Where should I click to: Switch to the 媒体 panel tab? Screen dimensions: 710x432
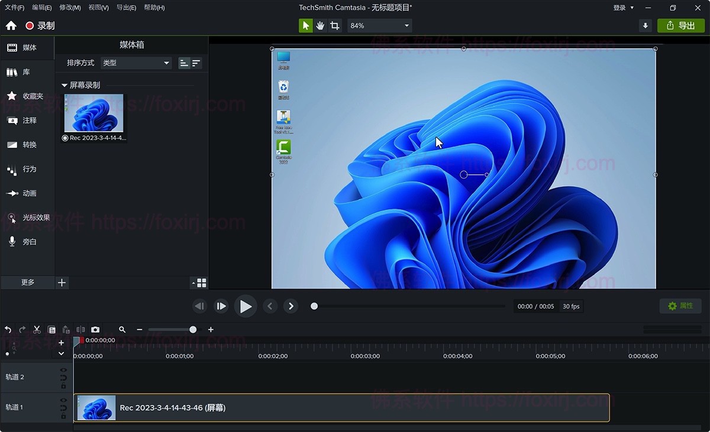pos(27,48)
